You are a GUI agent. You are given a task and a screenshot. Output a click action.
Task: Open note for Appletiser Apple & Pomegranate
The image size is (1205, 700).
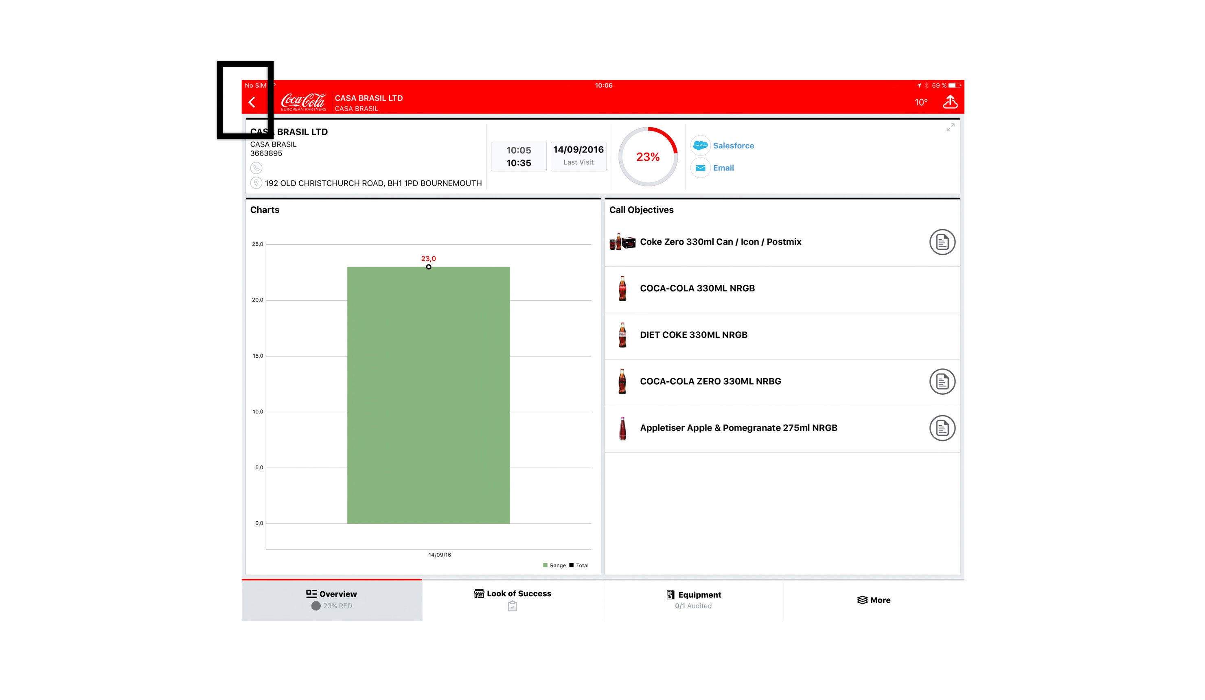point(942,428)
